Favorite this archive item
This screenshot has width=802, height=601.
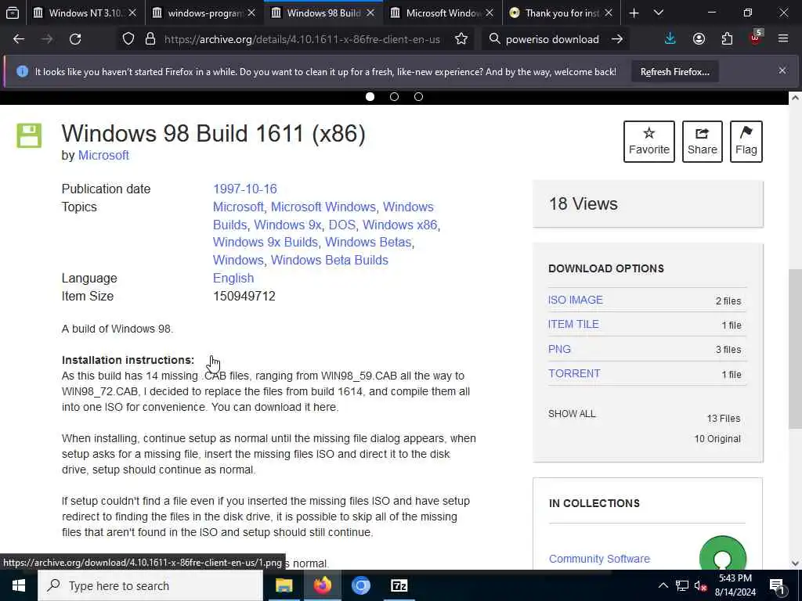(x=649, y=142)
